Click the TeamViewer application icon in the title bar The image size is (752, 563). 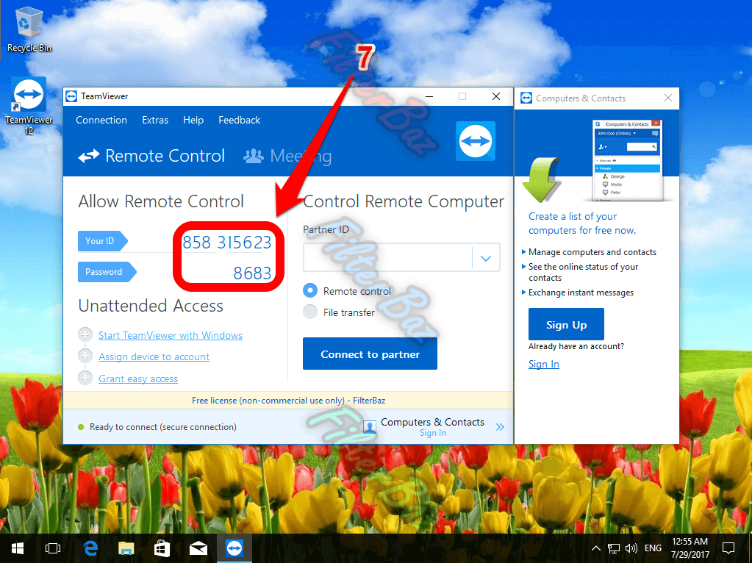[x=71, y=96]
